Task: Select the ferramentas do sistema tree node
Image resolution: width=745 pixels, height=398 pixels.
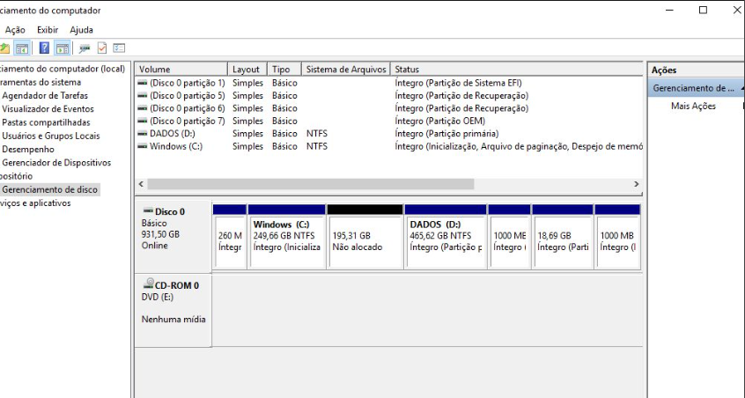Action: [x=41, y=82]
